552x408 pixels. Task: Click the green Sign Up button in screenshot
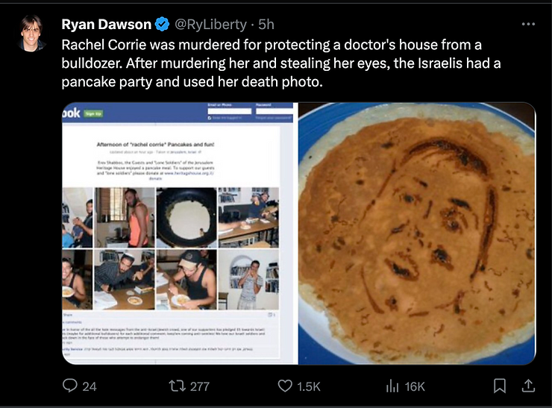click(93, 113)
